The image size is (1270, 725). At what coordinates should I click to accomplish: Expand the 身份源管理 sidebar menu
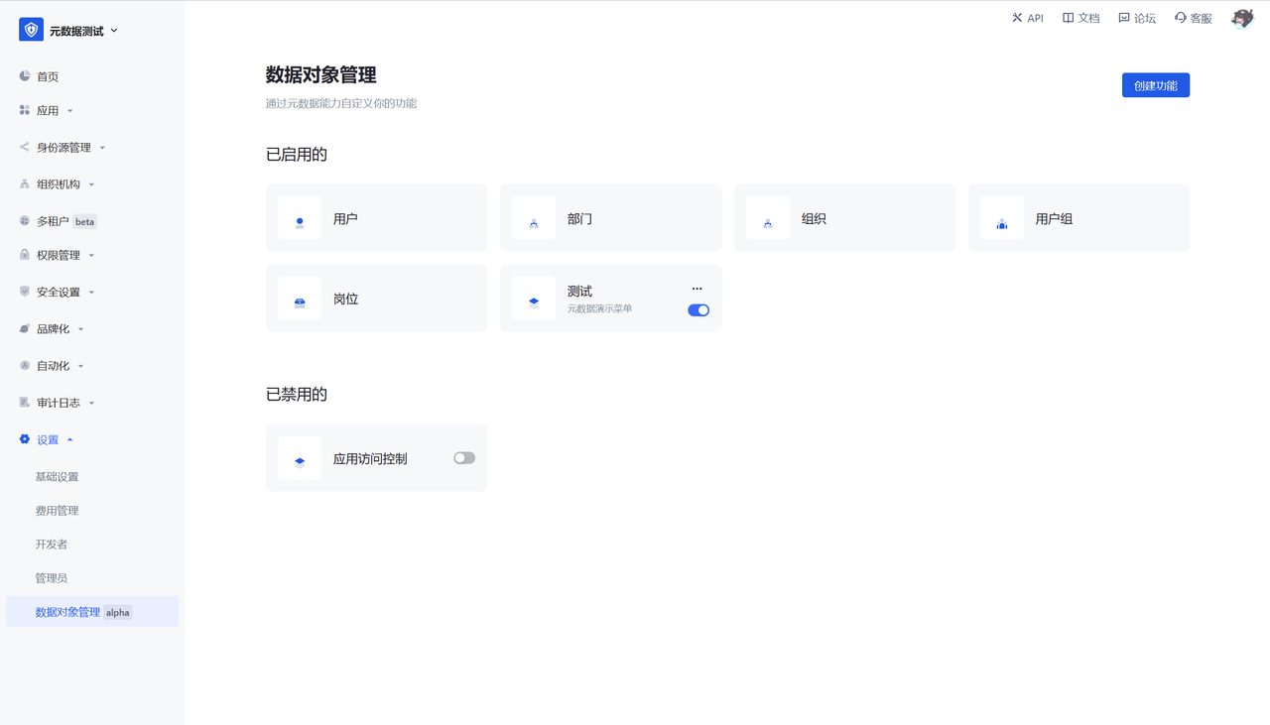coord(64,148)
